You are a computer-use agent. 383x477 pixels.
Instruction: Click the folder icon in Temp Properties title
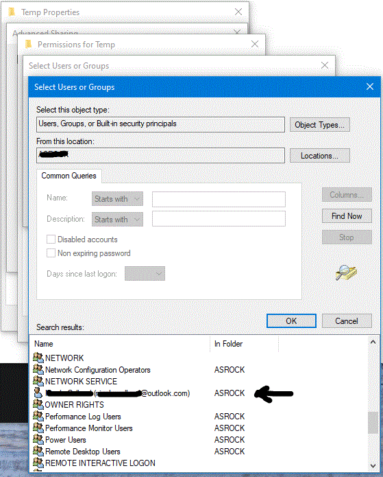tap(12, 12)
